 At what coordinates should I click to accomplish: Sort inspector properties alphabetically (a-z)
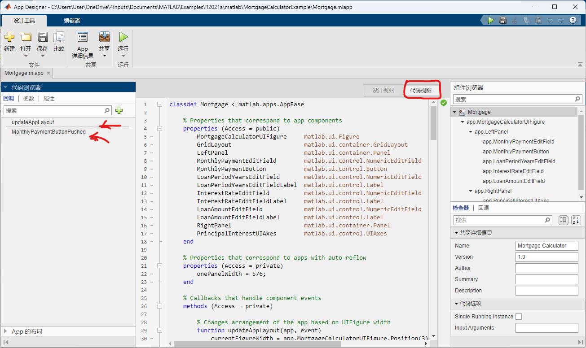(x=576, y=220)
